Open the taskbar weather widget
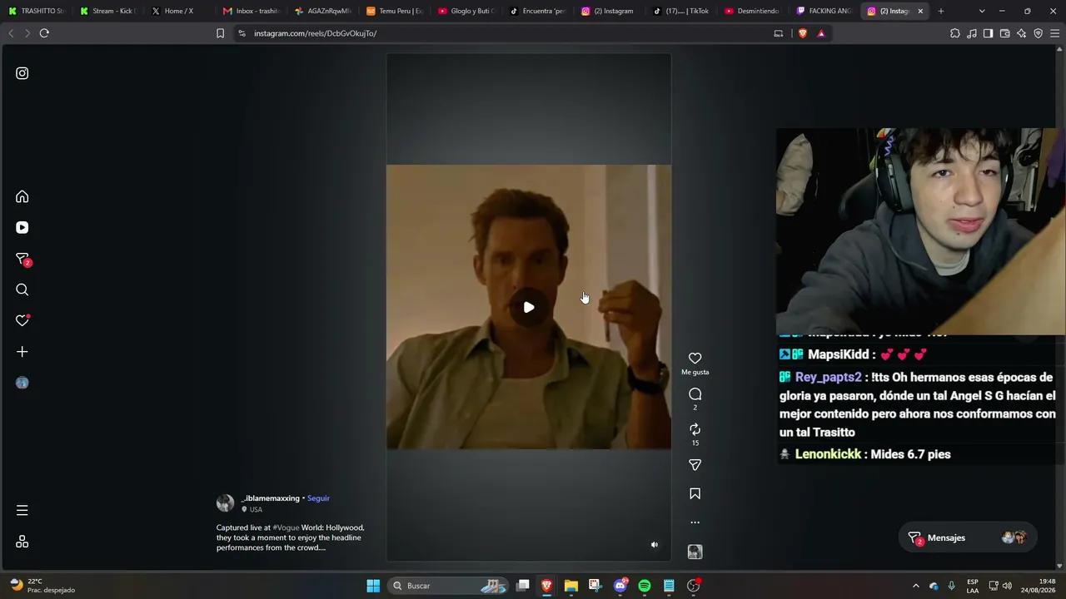The height and width of the screenshot is (599, 1066). [x=42, y=586]
